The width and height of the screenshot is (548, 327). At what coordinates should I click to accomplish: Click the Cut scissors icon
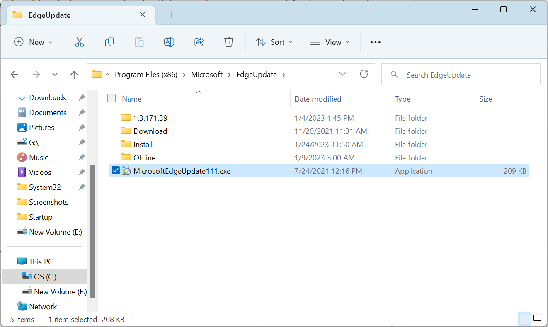click(x=80, y=42)
